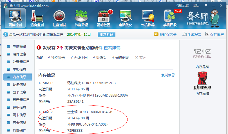The image size is (228, 134).
Task: Launch the 性能测试 performance test
Action: tap(59, 18)
